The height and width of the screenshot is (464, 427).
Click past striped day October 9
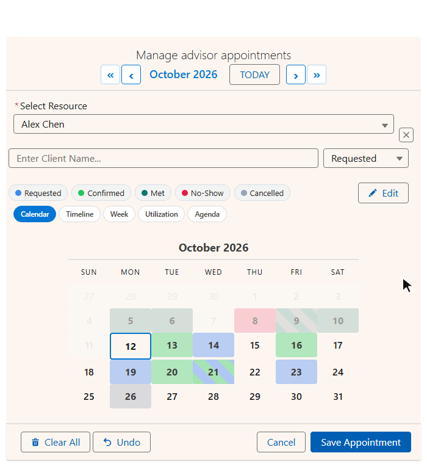click(x=296, y=321)
